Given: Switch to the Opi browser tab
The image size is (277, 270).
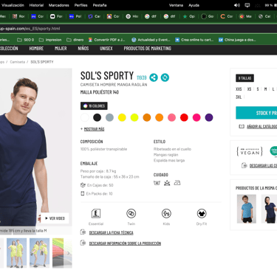Looking at the screenshot, I should click(x=189, y=16).
